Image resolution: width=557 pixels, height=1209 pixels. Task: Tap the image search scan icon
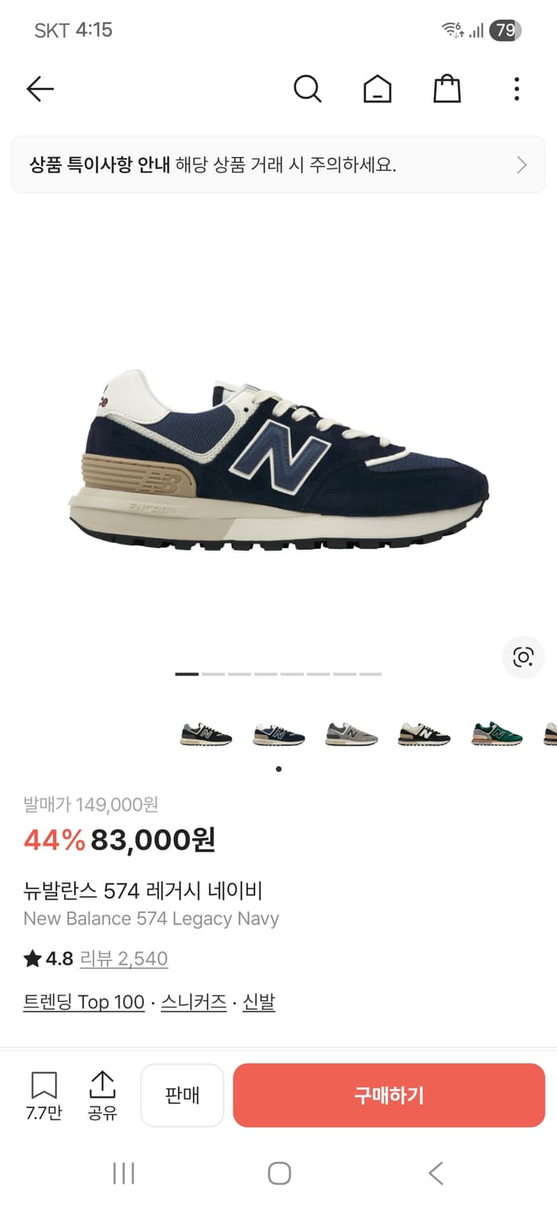523,657
